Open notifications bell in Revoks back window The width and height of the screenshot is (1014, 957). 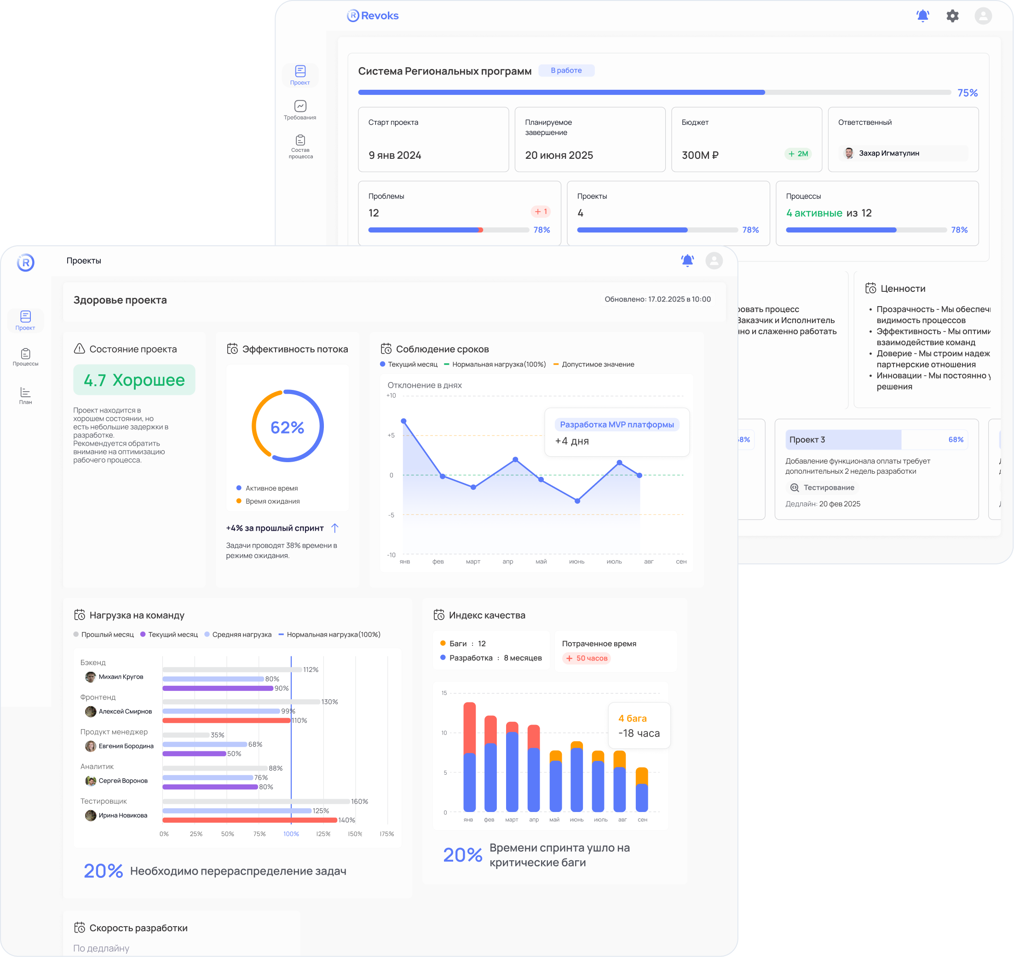pos(922,16)
